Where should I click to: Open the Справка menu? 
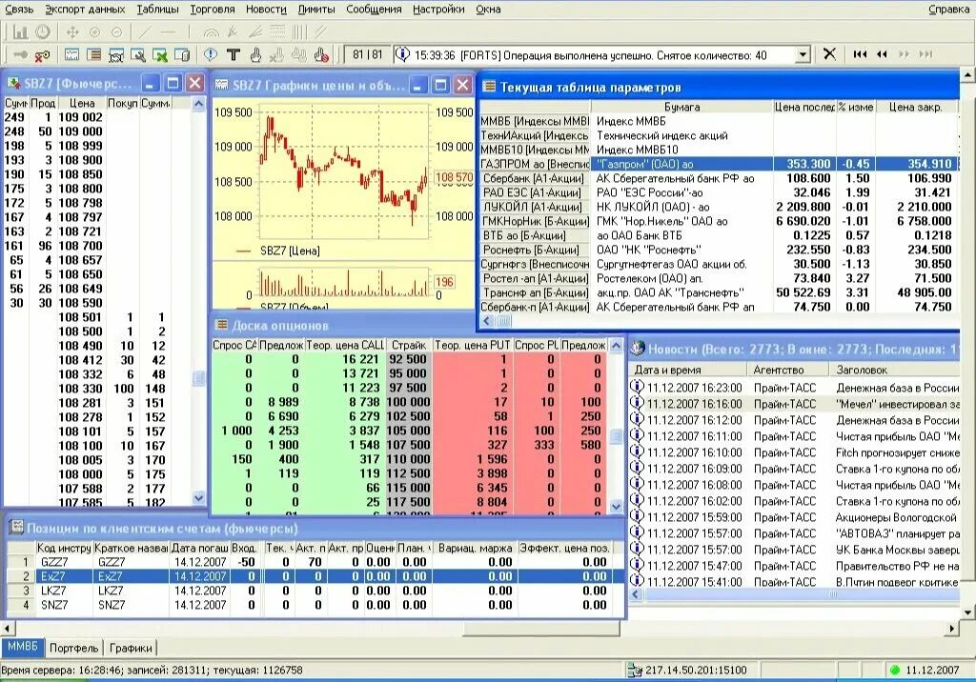click(x=948, y=10)
